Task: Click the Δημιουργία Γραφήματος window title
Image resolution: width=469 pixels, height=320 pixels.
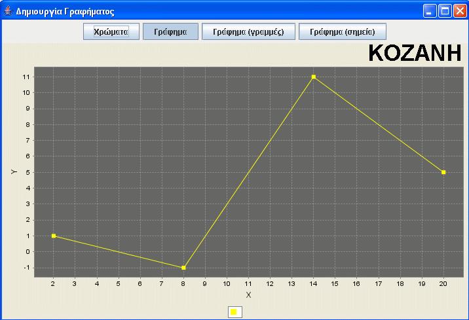Action: click(66, 12)
